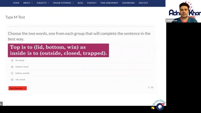Select answer option B bottom, closed
201x113 pixels.
[81, 67]
